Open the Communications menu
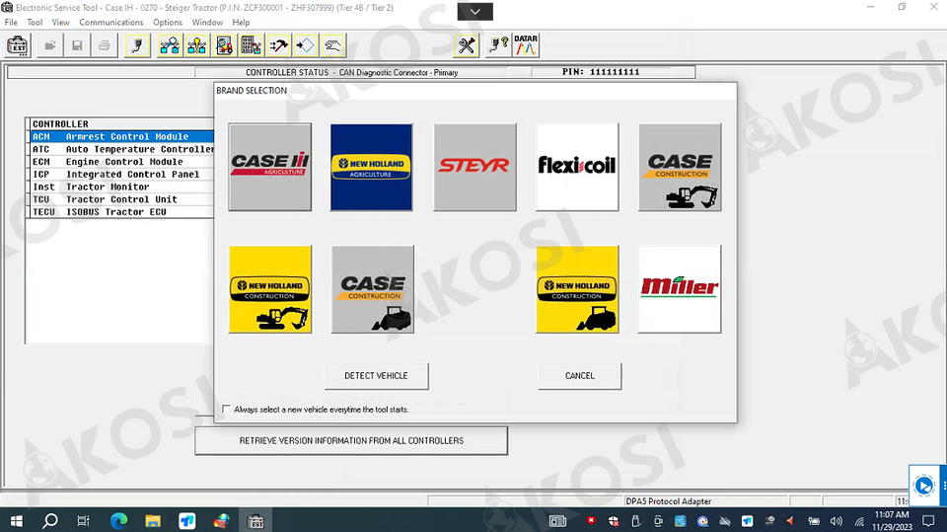The height and width of the screenshot is (532, 947). tap(110, 22)
